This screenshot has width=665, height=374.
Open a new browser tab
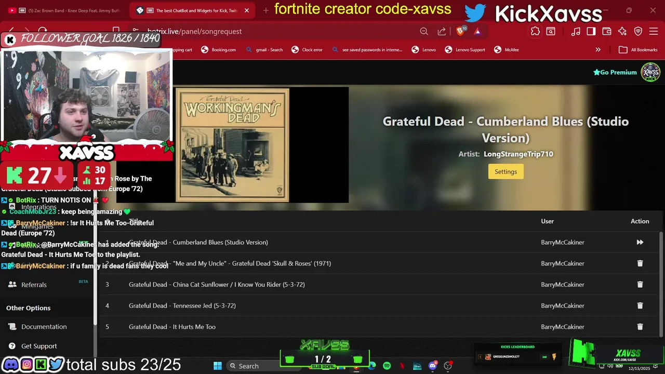265,10
